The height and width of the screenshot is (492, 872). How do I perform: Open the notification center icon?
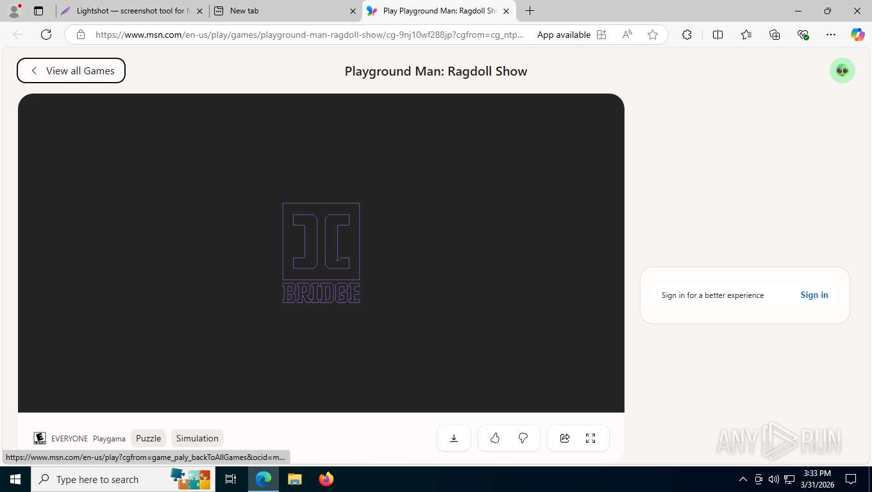(x=851, y=479)
